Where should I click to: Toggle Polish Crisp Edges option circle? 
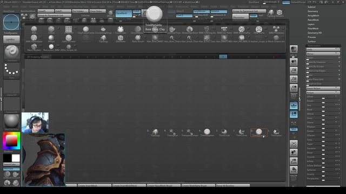339,71
